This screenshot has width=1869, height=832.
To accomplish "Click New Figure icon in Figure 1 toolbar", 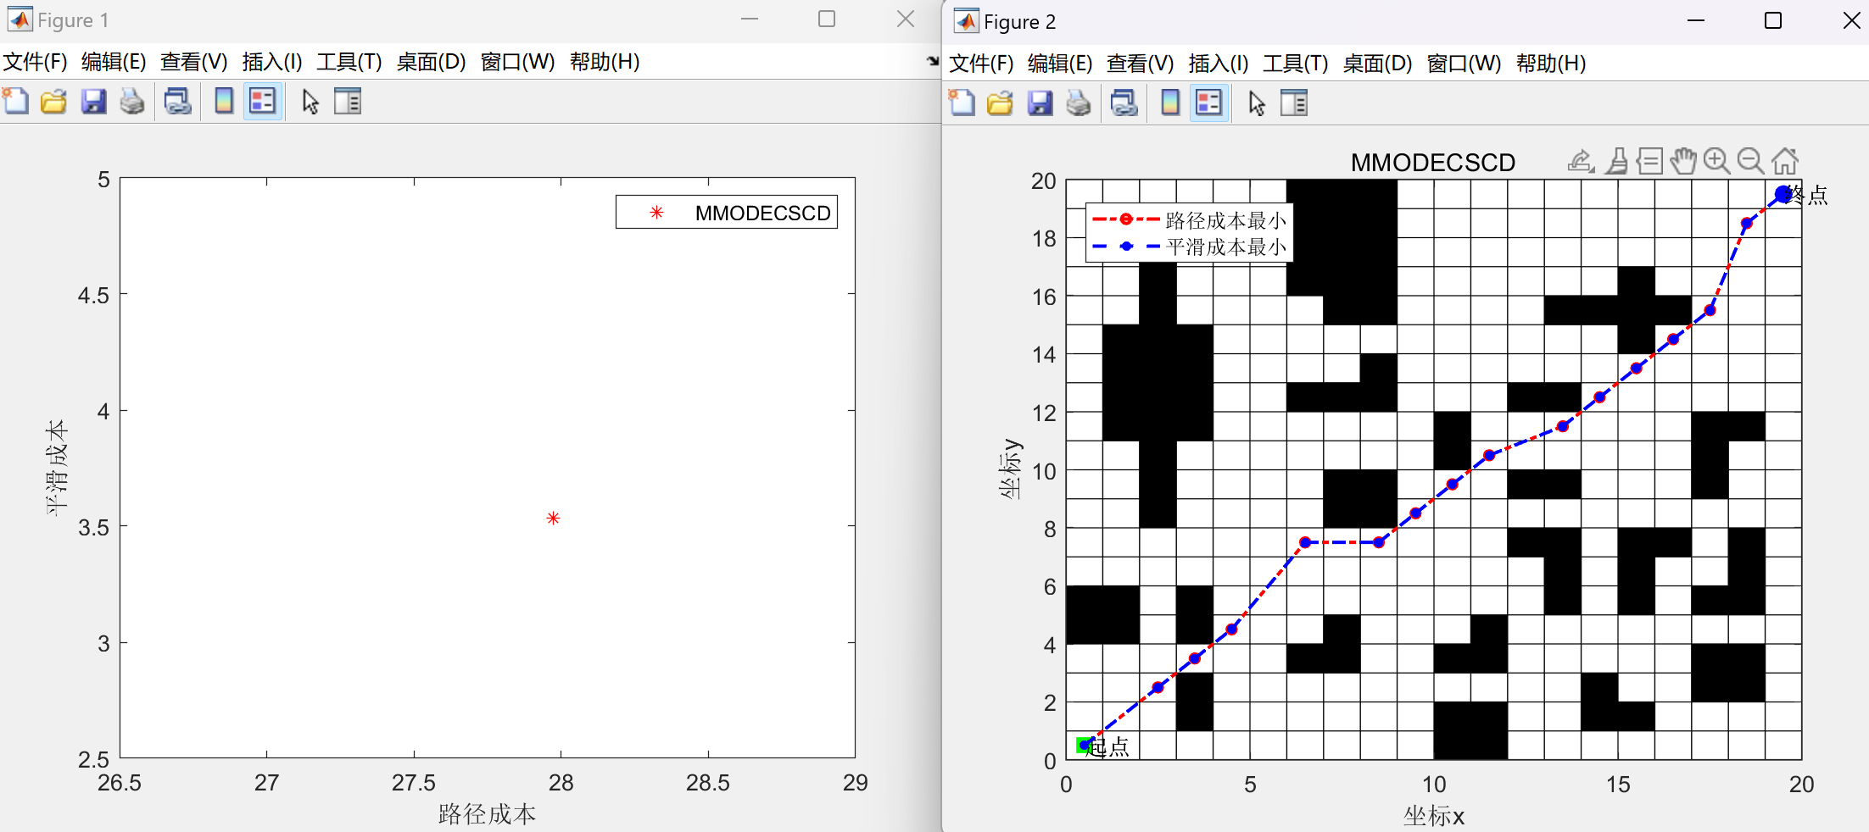I will point(15,102).
